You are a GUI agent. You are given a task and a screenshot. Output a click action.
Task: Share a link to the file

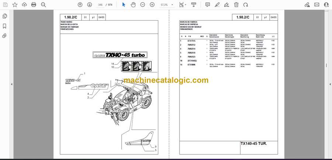click(307, 5)
